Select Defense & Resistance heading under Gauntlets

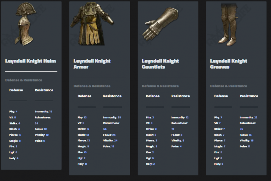160,86
